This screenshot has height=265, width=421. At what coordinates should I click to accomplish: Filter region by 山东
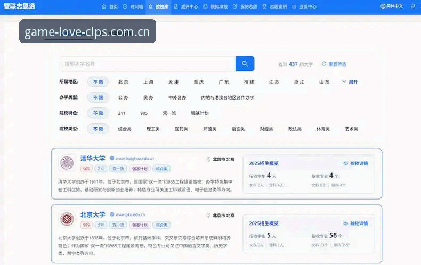pyautogui.click(x=325, y=82)
